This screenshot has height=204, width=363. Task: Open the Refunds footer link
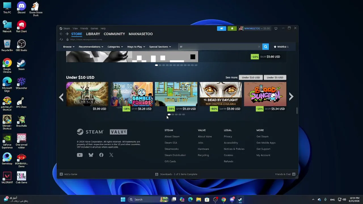click(229, 161)
